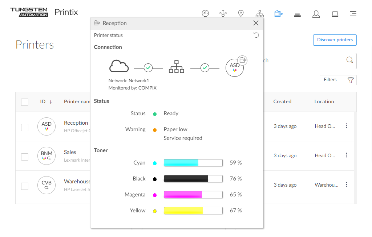This screenshot has height=237, width=372.
Task: Open the Warehouse row three-dot menu
Action: [346, 184]
